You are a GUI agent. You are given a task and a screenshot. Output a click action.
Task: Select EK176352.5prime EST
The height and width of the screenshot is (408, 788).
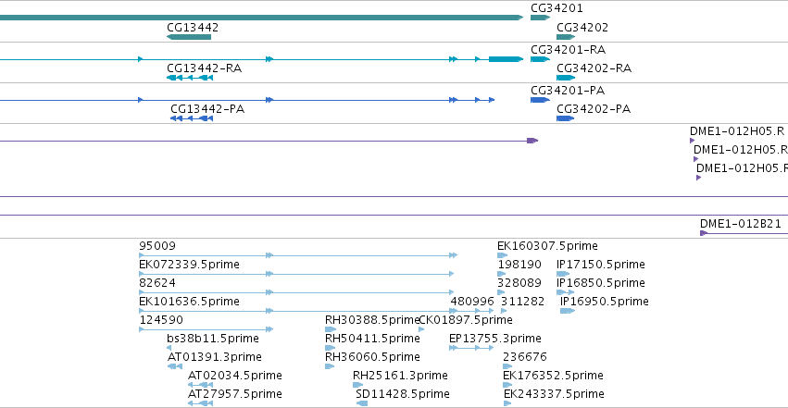(507, 385)
